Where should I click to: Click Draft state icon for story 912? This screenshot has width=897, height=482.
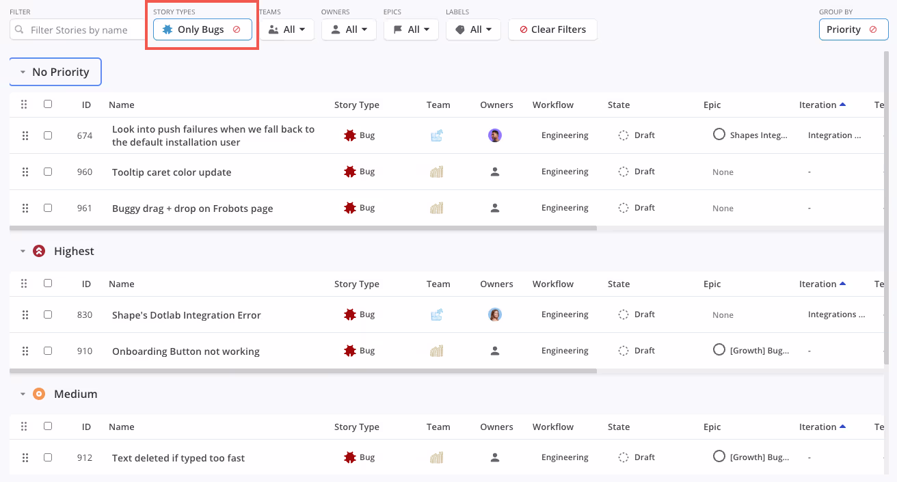coord(624,457)
